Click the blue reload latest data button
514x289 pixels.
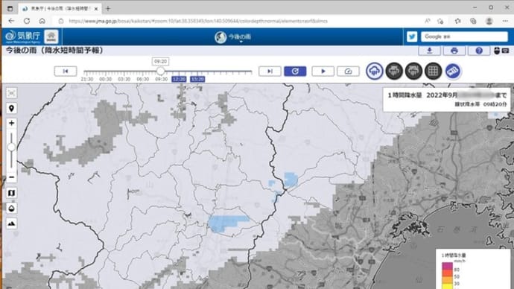click(295, 71)
